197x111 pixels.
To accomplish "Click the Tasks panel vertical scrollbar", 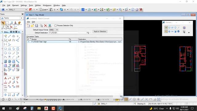I will [22, 51].
